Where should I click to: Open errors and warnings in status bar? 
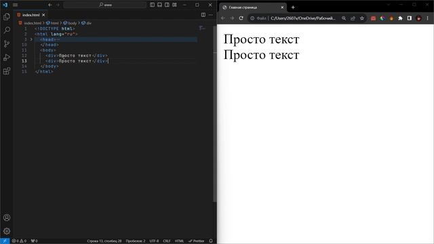pos(19,241)
